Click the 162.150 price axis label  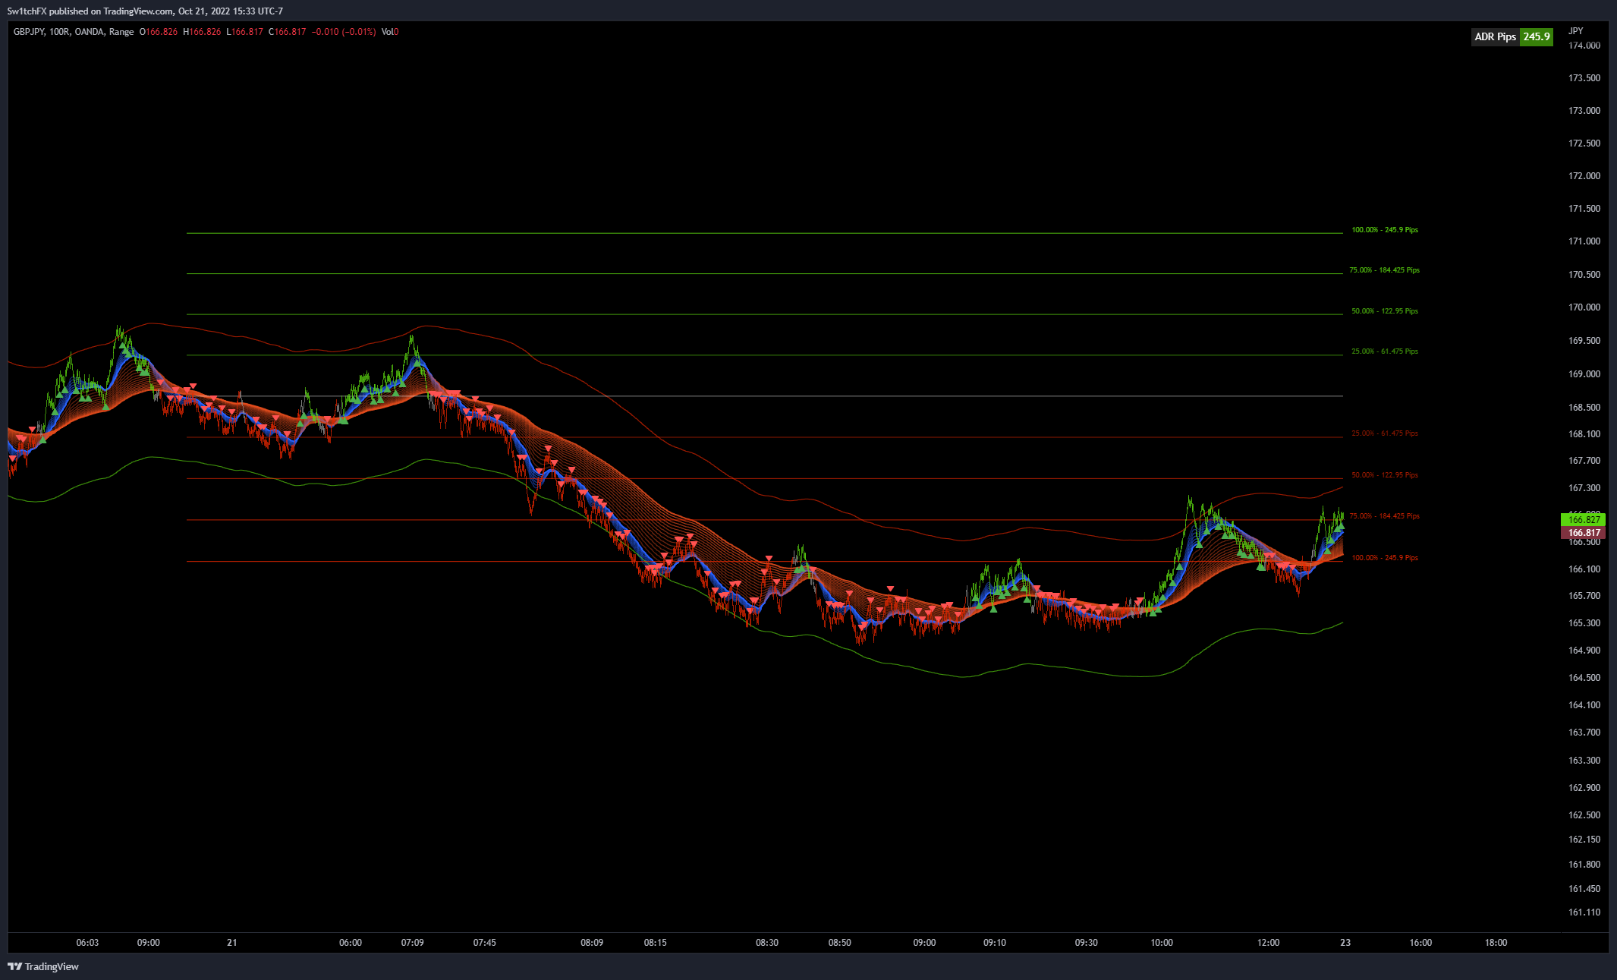point(1584,840)
